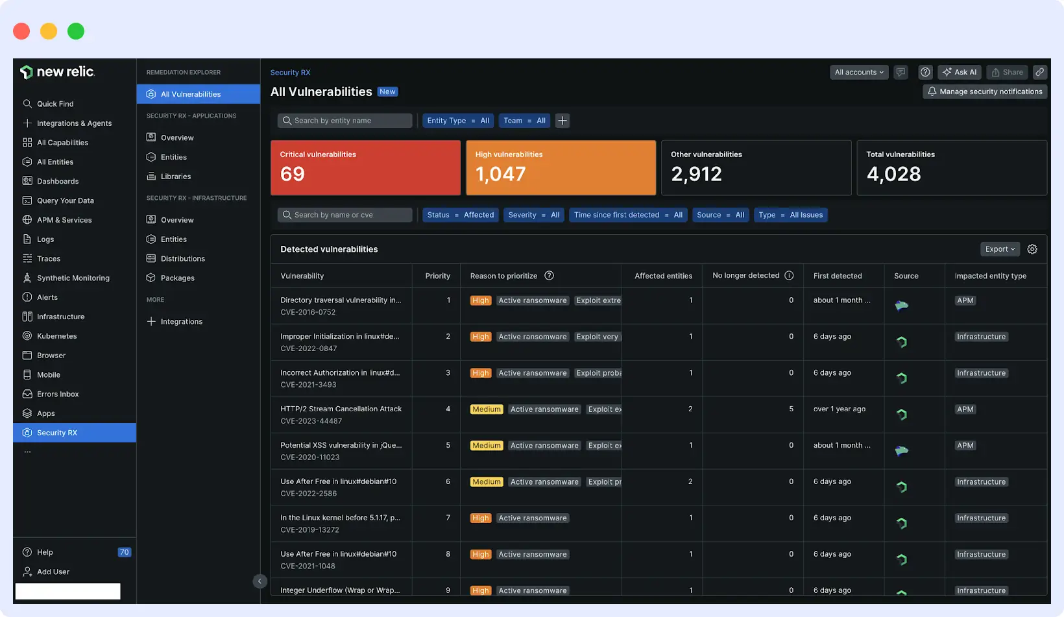Screen dimensions: 1064x617
Task: Open the Help menu showing 70 badge
Action: point(45,552)
